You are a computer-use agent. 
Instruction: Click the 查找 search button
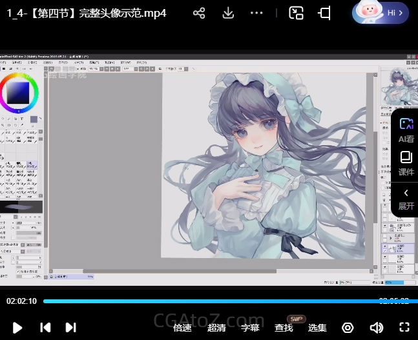284,328
